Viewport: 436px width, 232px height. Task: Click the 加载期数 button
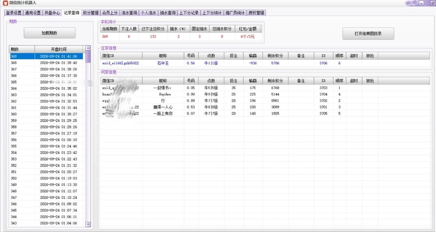tap(49, 33)
